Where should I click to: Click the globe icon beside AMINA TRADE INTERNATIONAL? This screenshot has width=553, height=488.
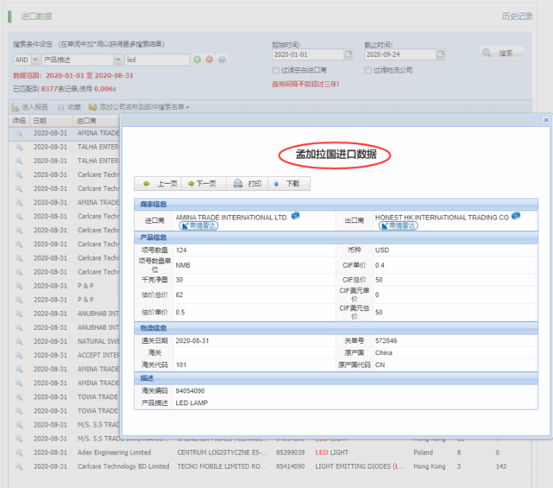click(x=295, y=216)
